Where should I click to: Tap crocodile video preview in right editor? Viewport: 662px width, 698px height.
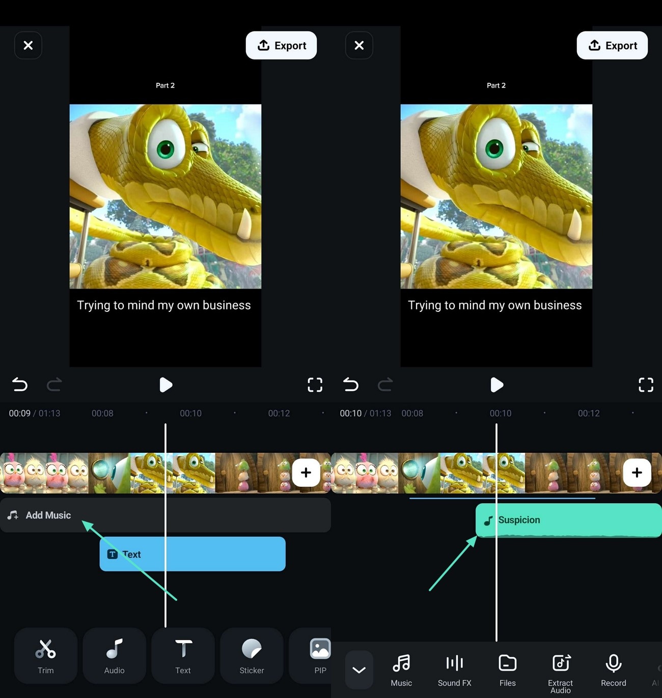point(497,196)
